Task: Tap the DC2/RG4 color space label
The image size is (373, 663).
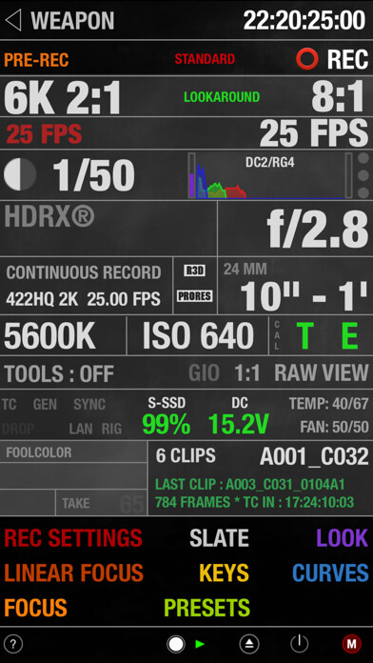Action: [x=269, y=162]
